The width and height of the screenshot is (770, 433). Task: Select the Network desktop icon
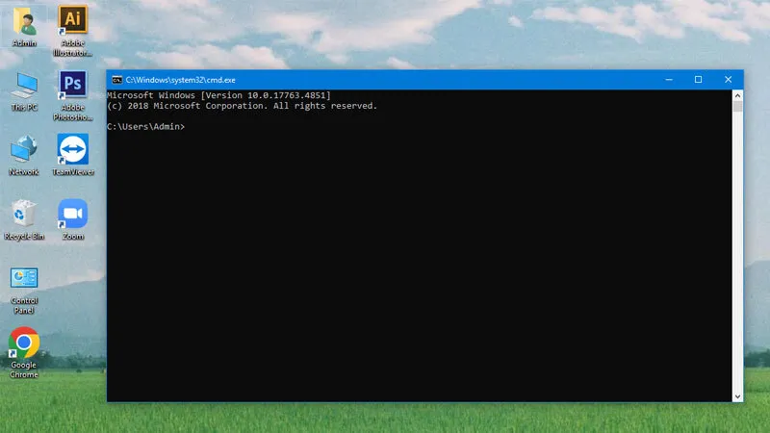(23, 156)
